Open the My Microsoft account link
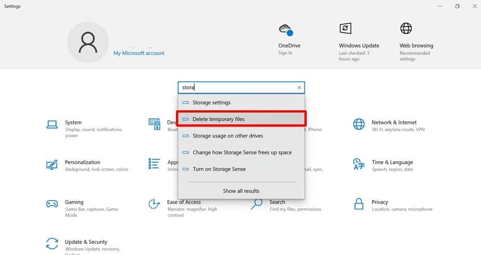 [139, 53]
